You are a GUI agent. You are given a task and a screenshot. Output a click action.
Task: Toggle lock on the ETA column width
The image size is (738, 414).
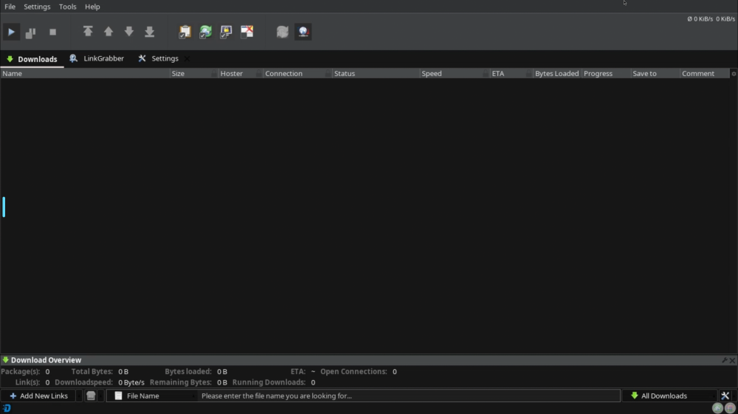pos(529,73)
